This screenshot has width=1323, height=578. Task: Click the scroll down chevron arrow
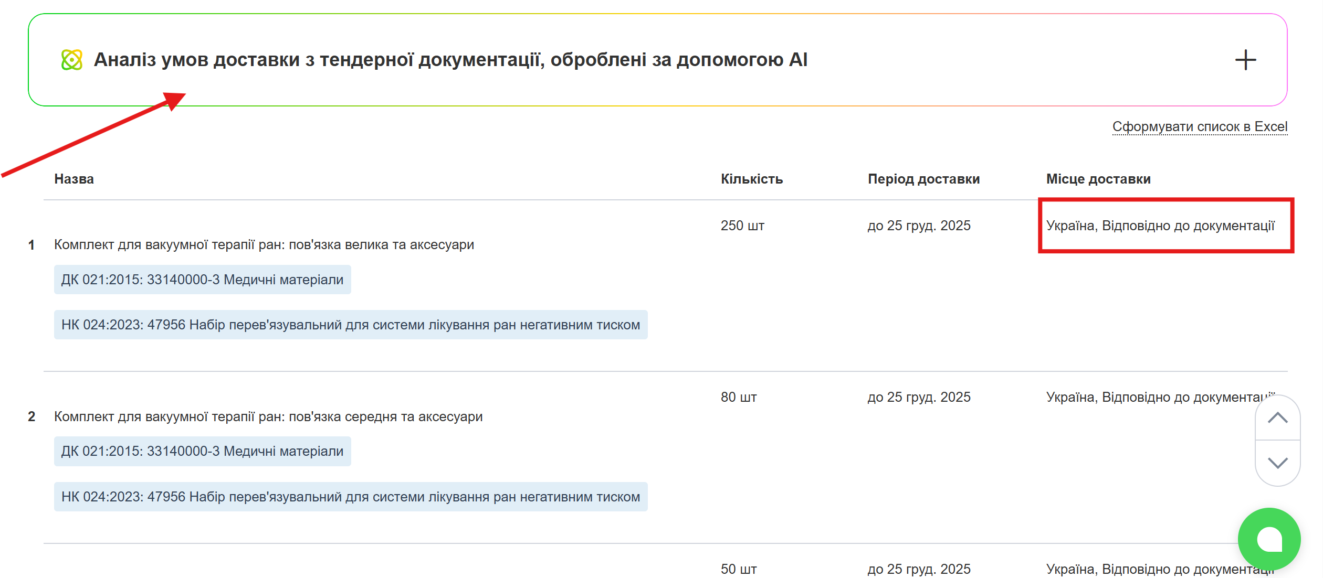coord(1277,463)
